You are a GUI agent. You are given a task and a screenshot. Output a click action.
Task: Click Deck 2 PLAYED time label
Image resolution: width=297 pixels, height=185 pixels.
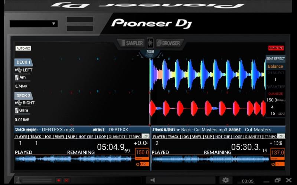click(x=160, y=152)
